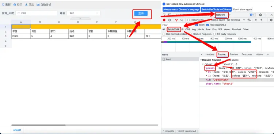
Task: Click the import HAR upload icon
Action: coord(256,20)
